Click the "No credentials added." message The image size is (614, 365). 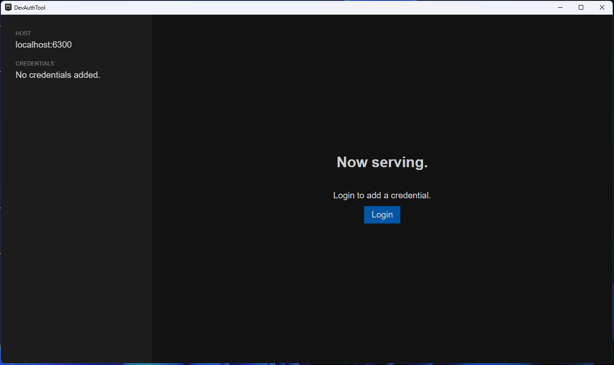coord(58,75)
